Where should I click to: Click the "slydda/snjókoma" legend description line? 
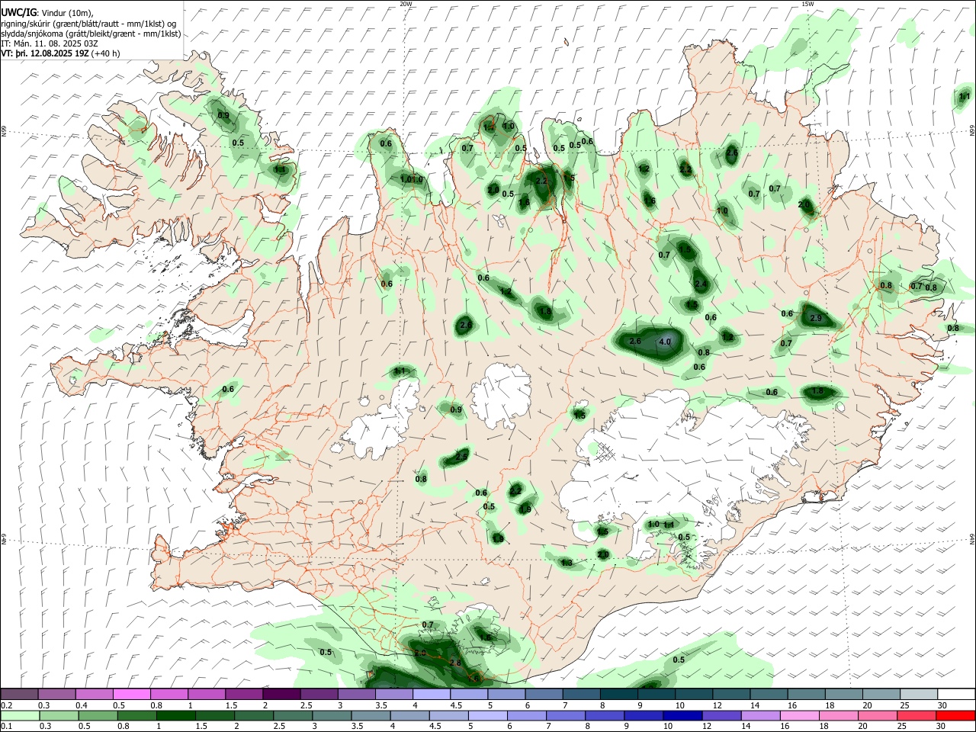coord(91,34)
